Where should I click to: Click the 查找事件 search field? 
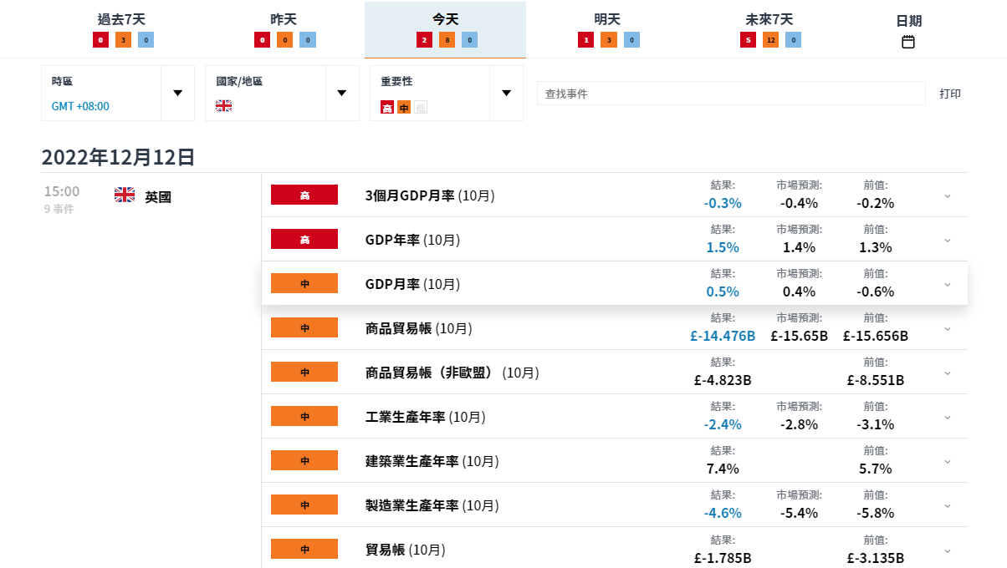(731, 94)
